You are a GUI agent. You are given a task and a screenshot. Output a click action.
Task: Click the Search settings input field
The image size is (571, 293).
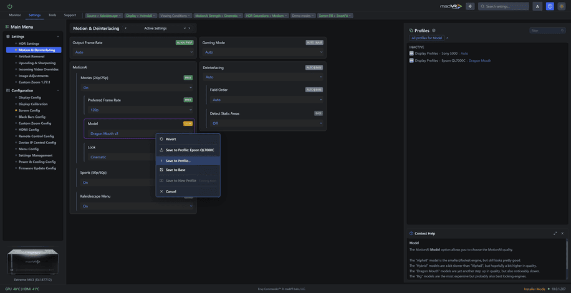pos(506,6)
